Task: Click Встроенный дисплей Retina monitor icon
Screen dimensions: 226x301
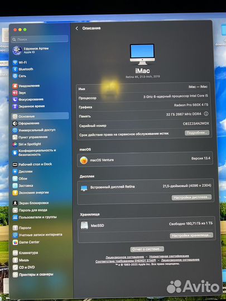Action: pyautogui.click(x=84, y=188)
